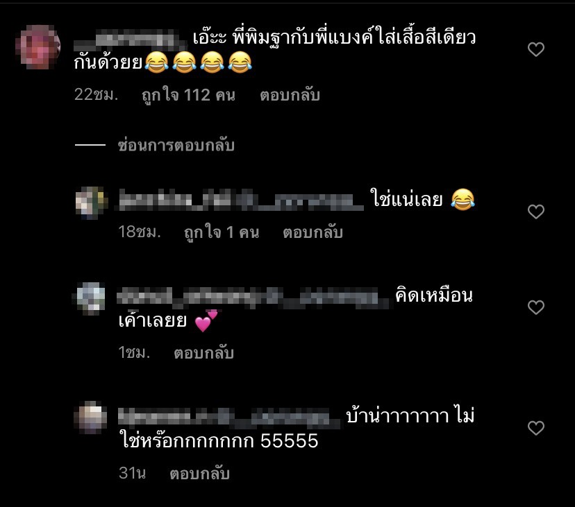
Task: Like the 'คิดเหมือนเค้าเลย' reply
Action: coord(535,307)
